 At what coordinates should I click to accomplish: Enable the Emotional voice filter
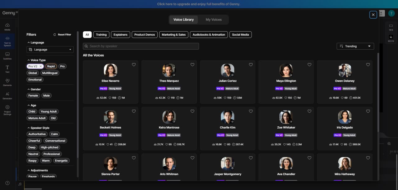35,80
